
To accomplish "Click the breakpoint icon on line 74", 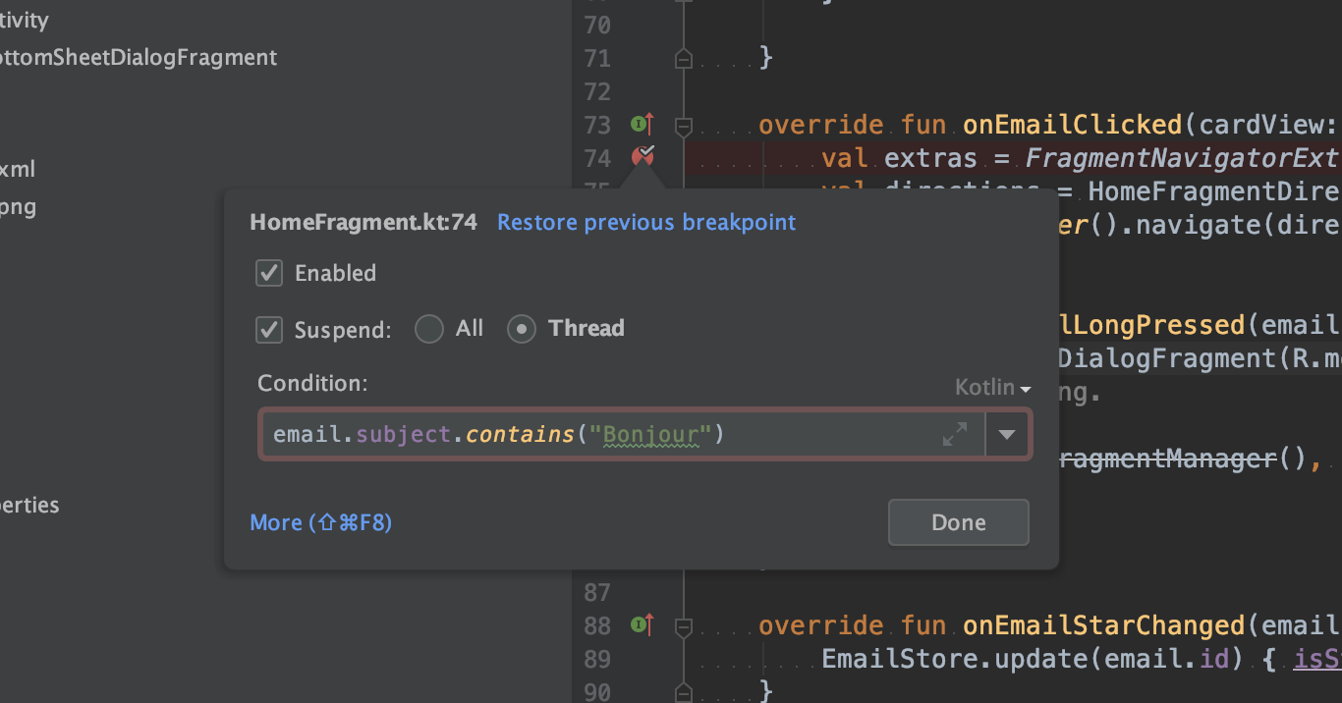I will pyautogui.click(x=643, y=157).
